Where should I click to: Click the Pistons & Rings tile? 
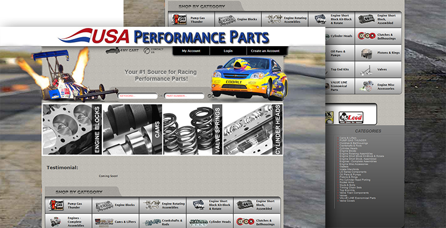coord(379,53)
